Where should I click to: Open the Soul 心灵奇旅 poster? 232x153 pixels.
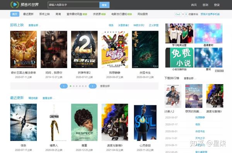point(145,122)
